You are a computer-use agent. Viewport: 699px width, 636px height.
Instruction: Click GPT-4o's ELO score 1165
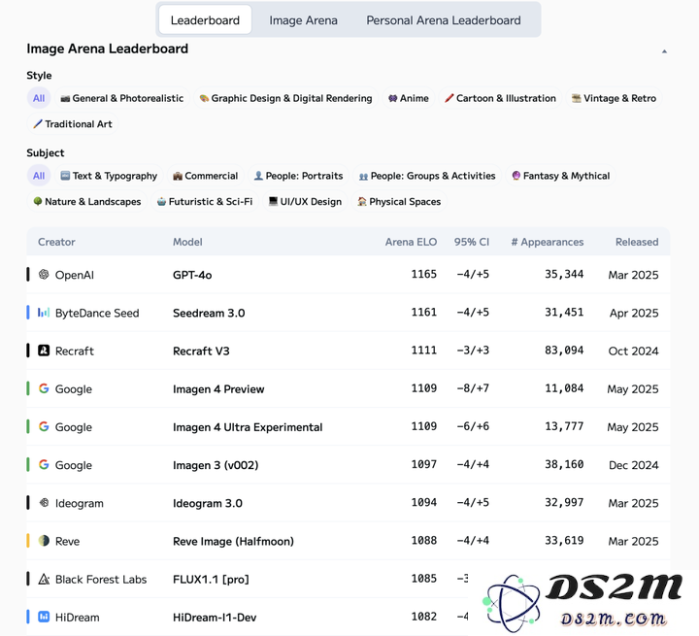(x=423, y=274)
